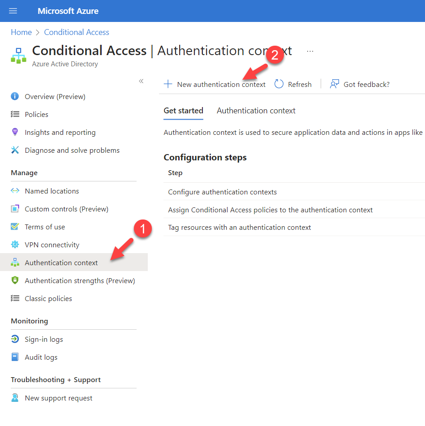Click the Insights and reporting lightbulb icon

(15, 132)
